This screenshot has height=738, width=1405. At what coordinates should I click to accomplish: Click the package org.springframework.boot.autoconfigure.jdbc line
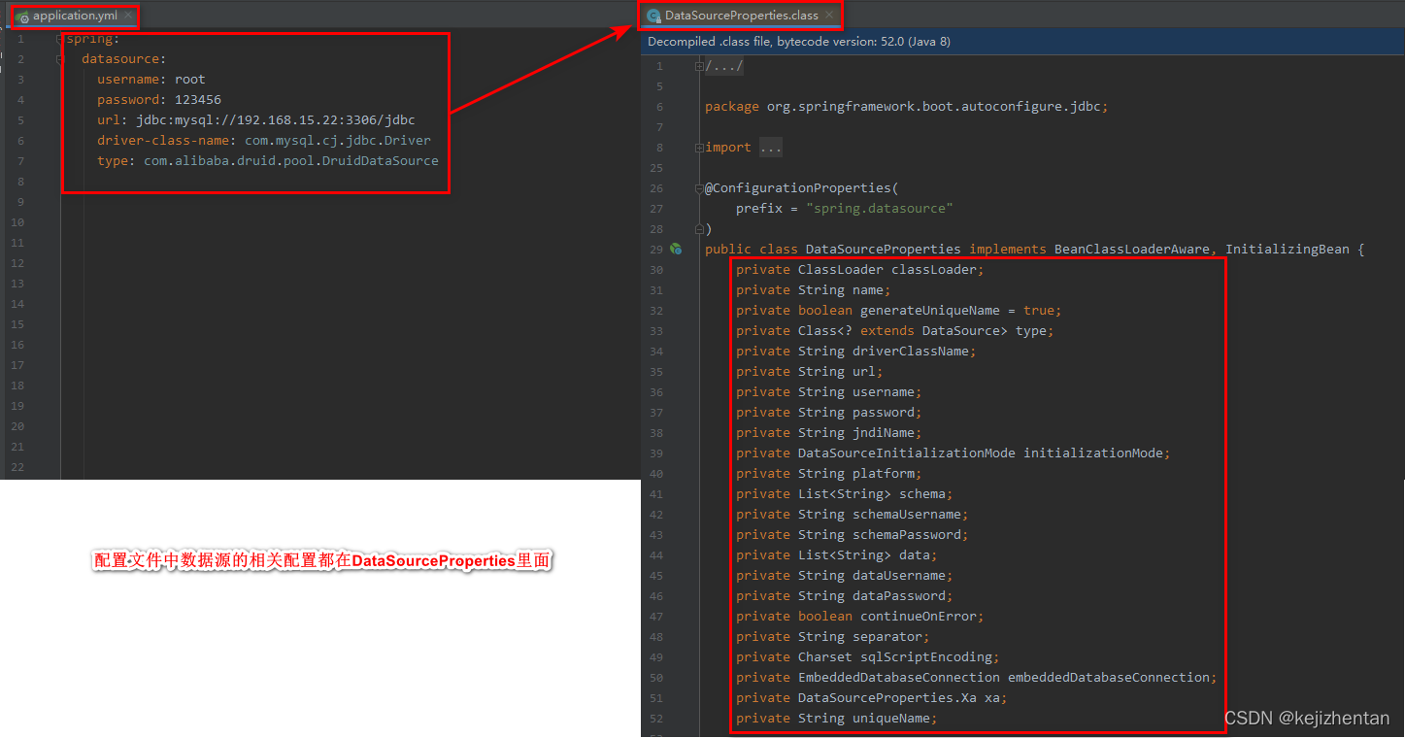coord(906,107)
